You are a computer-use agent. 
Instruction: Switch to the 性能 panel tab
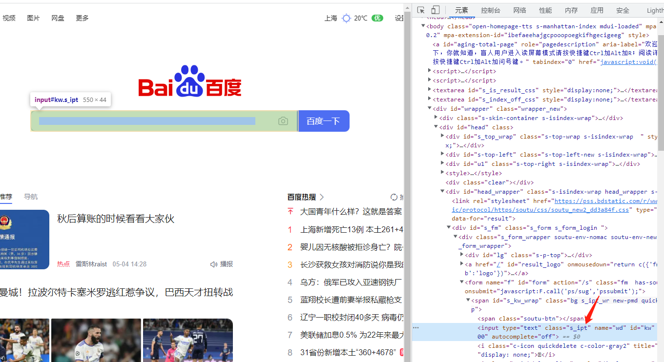click(x=545, y=10)
